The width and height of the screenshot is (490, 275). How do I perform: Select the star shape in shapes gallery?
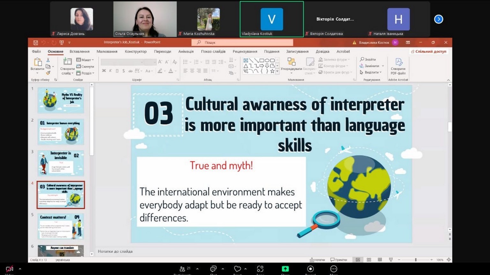click(x=272, y=71)
